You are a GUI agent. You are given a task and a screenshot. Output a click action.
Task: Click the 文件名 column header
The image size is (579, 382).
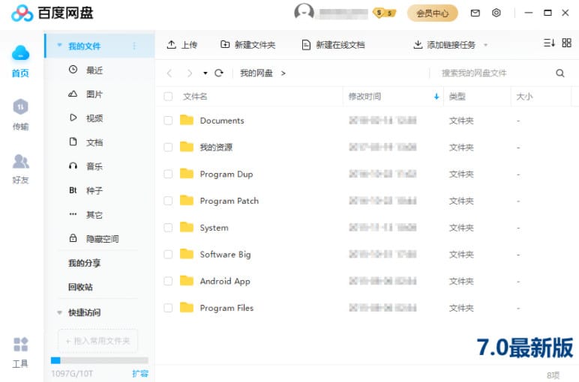pos(195,97)
